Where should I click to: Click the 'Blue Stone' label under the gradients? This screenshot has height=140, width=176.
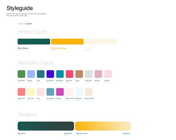coord(22,134)
